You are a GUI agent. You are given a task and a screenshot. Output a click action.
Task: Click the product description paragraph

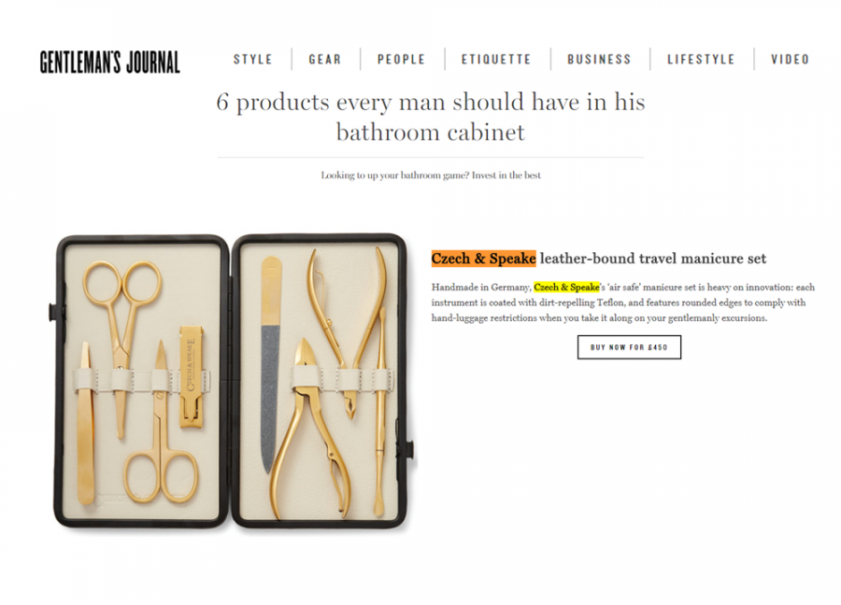[623, 302]
